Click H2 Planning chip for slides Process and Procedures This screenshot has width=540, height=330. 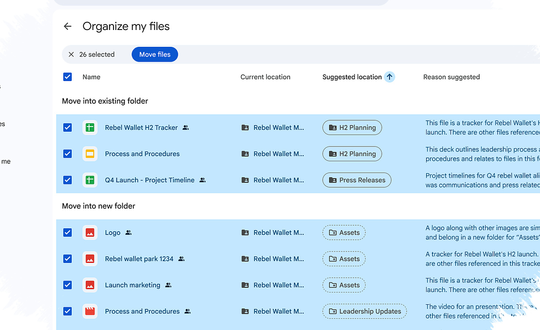click(x=352, y=154)
